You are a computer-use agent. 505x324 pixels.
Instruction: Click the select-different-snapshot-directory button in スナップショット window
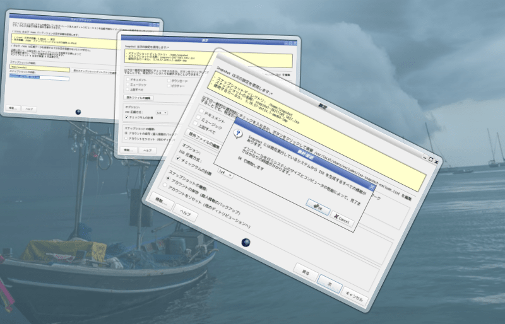[x=94, y=72]
